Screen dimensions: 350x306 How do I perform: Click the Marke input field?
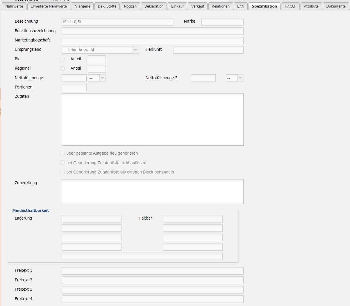point(222,22)
